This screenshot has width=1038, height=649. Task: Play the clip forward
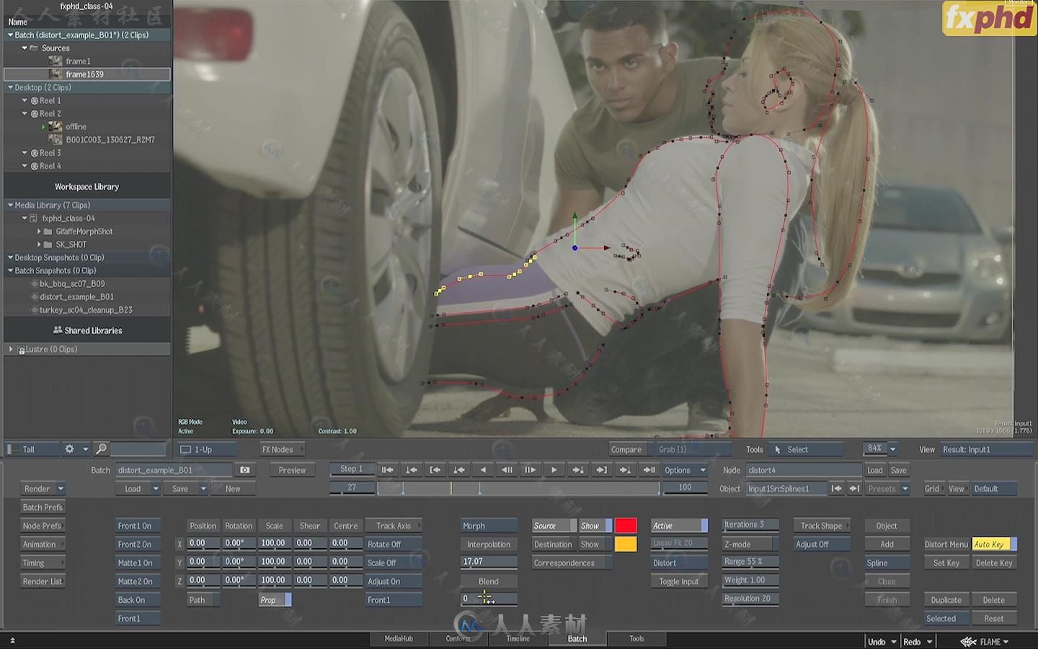pos(554,470)
